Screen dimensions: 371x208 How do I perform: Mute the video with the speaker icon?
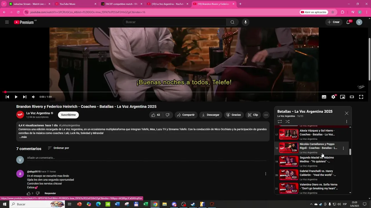pos(33,97)
